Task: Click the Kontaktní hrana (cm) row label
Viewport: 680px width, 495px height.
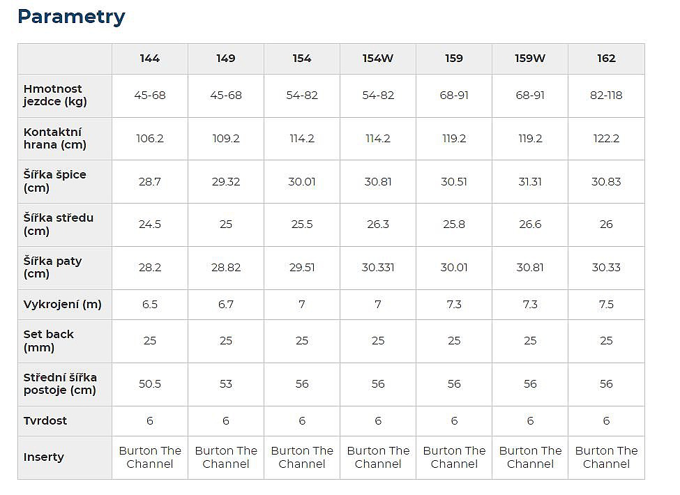Action: coord(53,139)
